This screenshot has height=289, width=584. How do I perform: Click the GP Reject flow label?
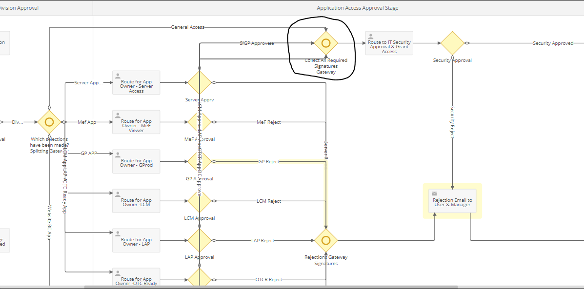[x=268, y=161]
